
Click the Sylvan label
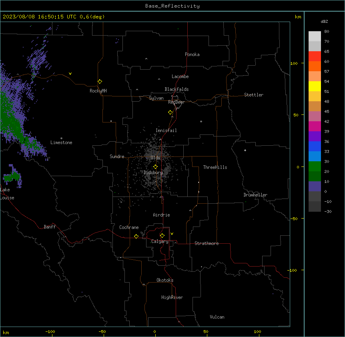coord(156,98)
